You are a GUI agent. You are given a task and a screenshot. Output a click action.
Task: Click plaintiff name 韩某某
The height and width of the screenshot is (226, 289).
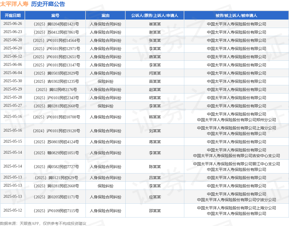click(x=155, y=117)
